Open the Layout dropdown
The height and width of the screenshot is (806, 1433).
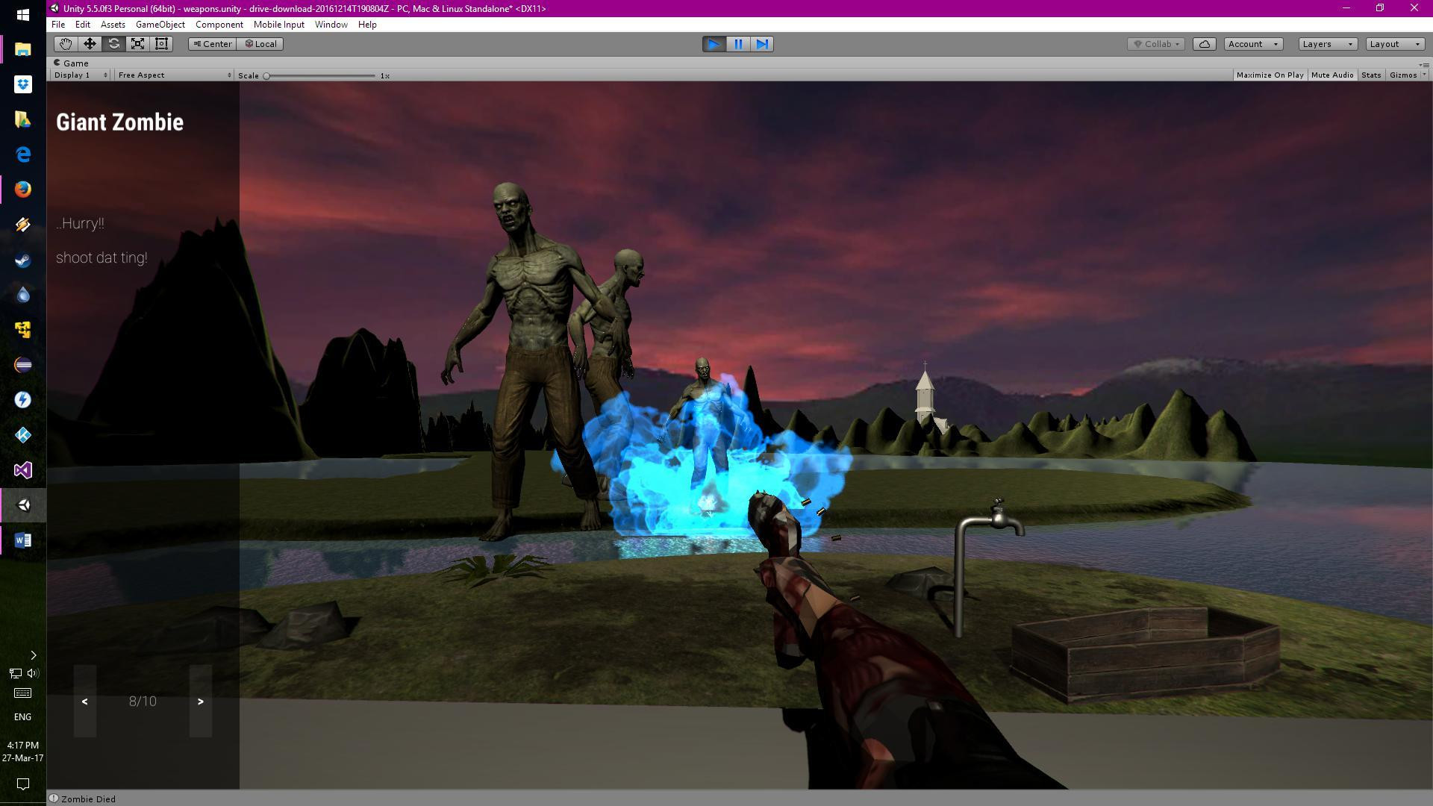(1394, 44)
